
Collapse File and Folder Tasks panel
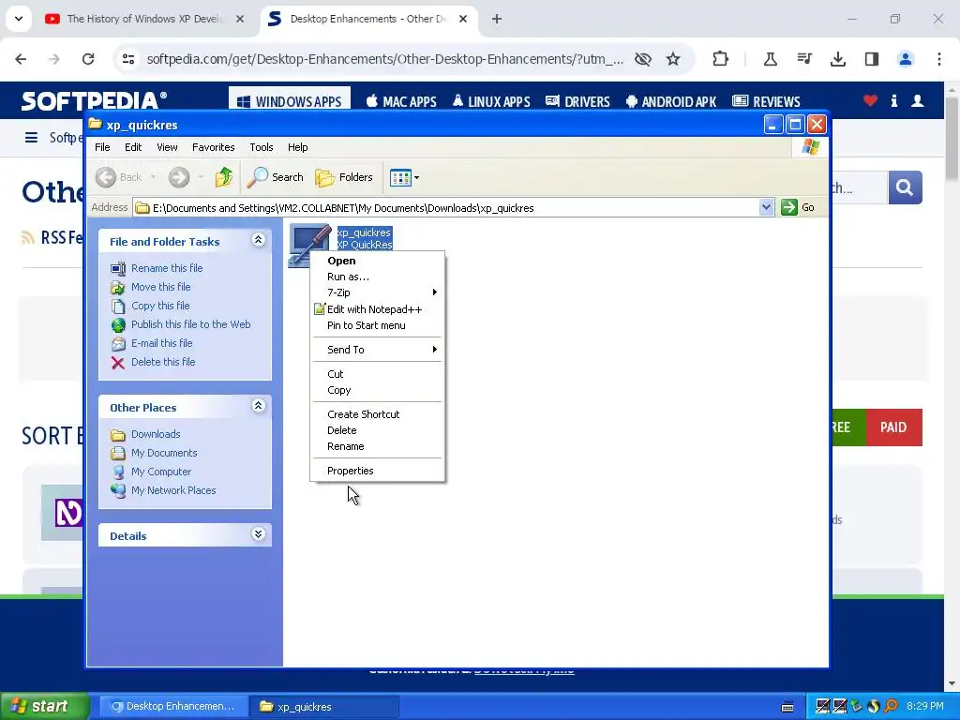(x=259, y=240)
